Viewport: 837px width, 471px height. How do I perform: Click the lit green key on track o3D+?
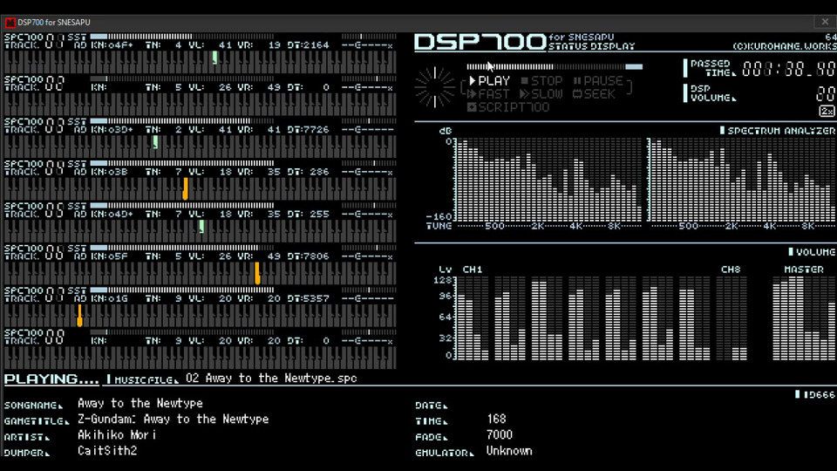coord(155,142)
